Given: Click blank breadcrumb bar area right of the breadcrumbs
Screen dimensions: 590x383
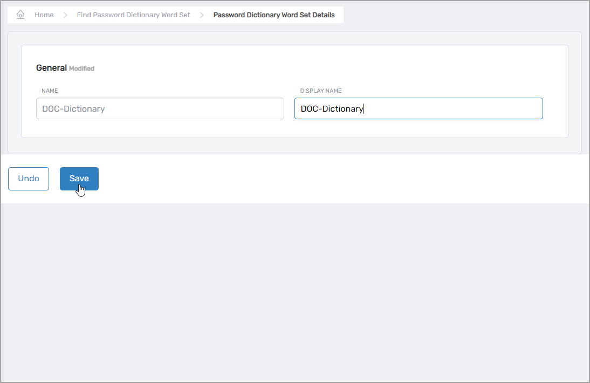Looking at the screenshot, I should pyautogui.click(x=464, y=15).
